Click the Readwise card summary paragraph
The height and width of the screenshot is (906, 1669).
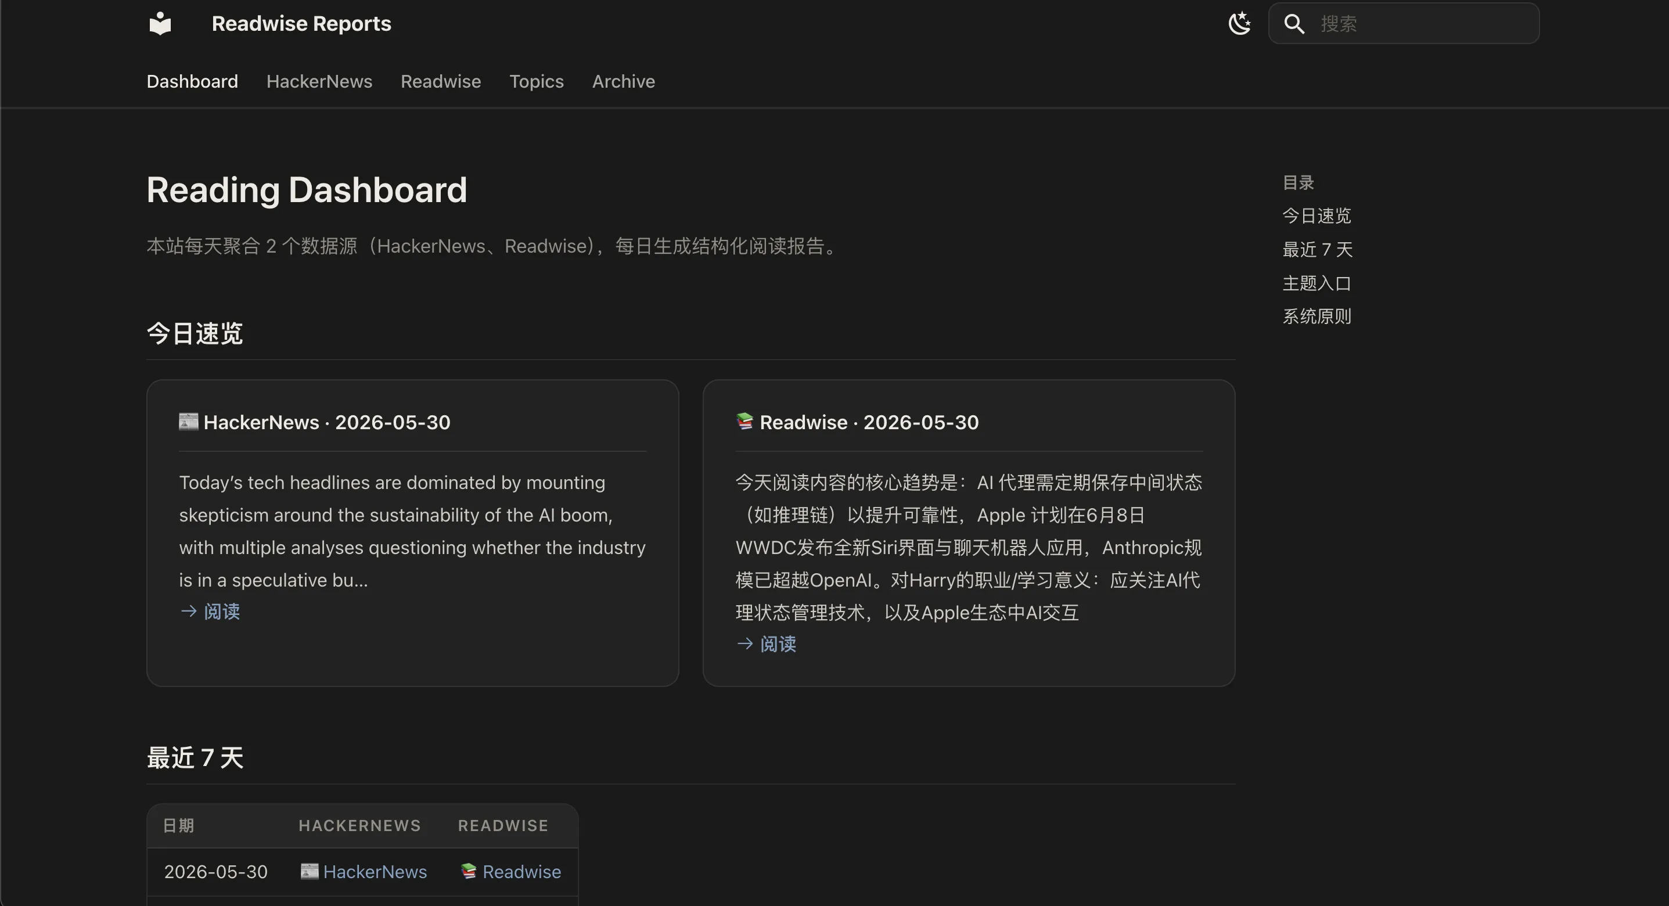pos(969,548)
